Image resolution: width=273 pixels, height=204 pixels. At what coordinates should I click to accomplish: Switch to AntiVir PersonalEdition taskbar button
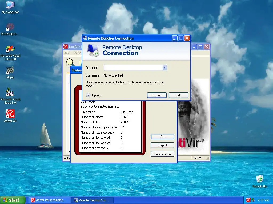coord(49,200)
